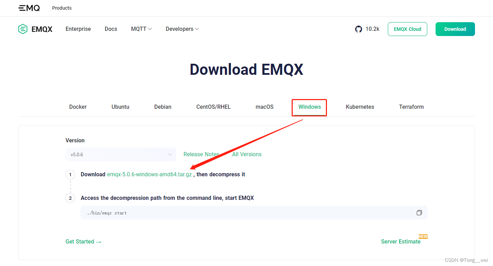Copy the ./bin/emqx start command
The width and height of the screenshot is (493, 266).
[419, 213]
